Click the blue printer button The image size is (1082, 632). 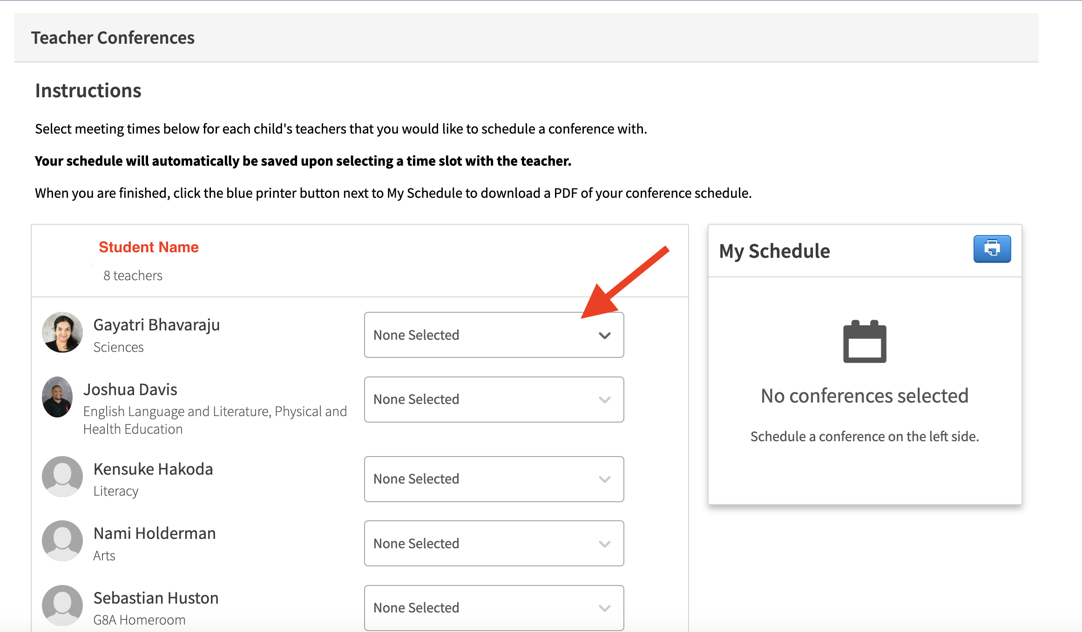point(992,249)
